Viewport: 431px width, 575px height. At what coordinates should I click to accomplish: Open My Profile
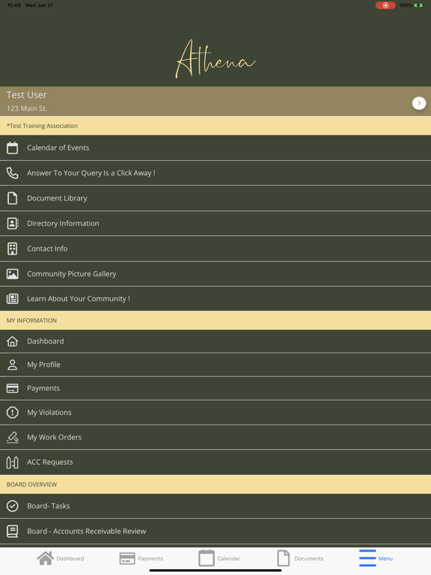tap(215, 365)
